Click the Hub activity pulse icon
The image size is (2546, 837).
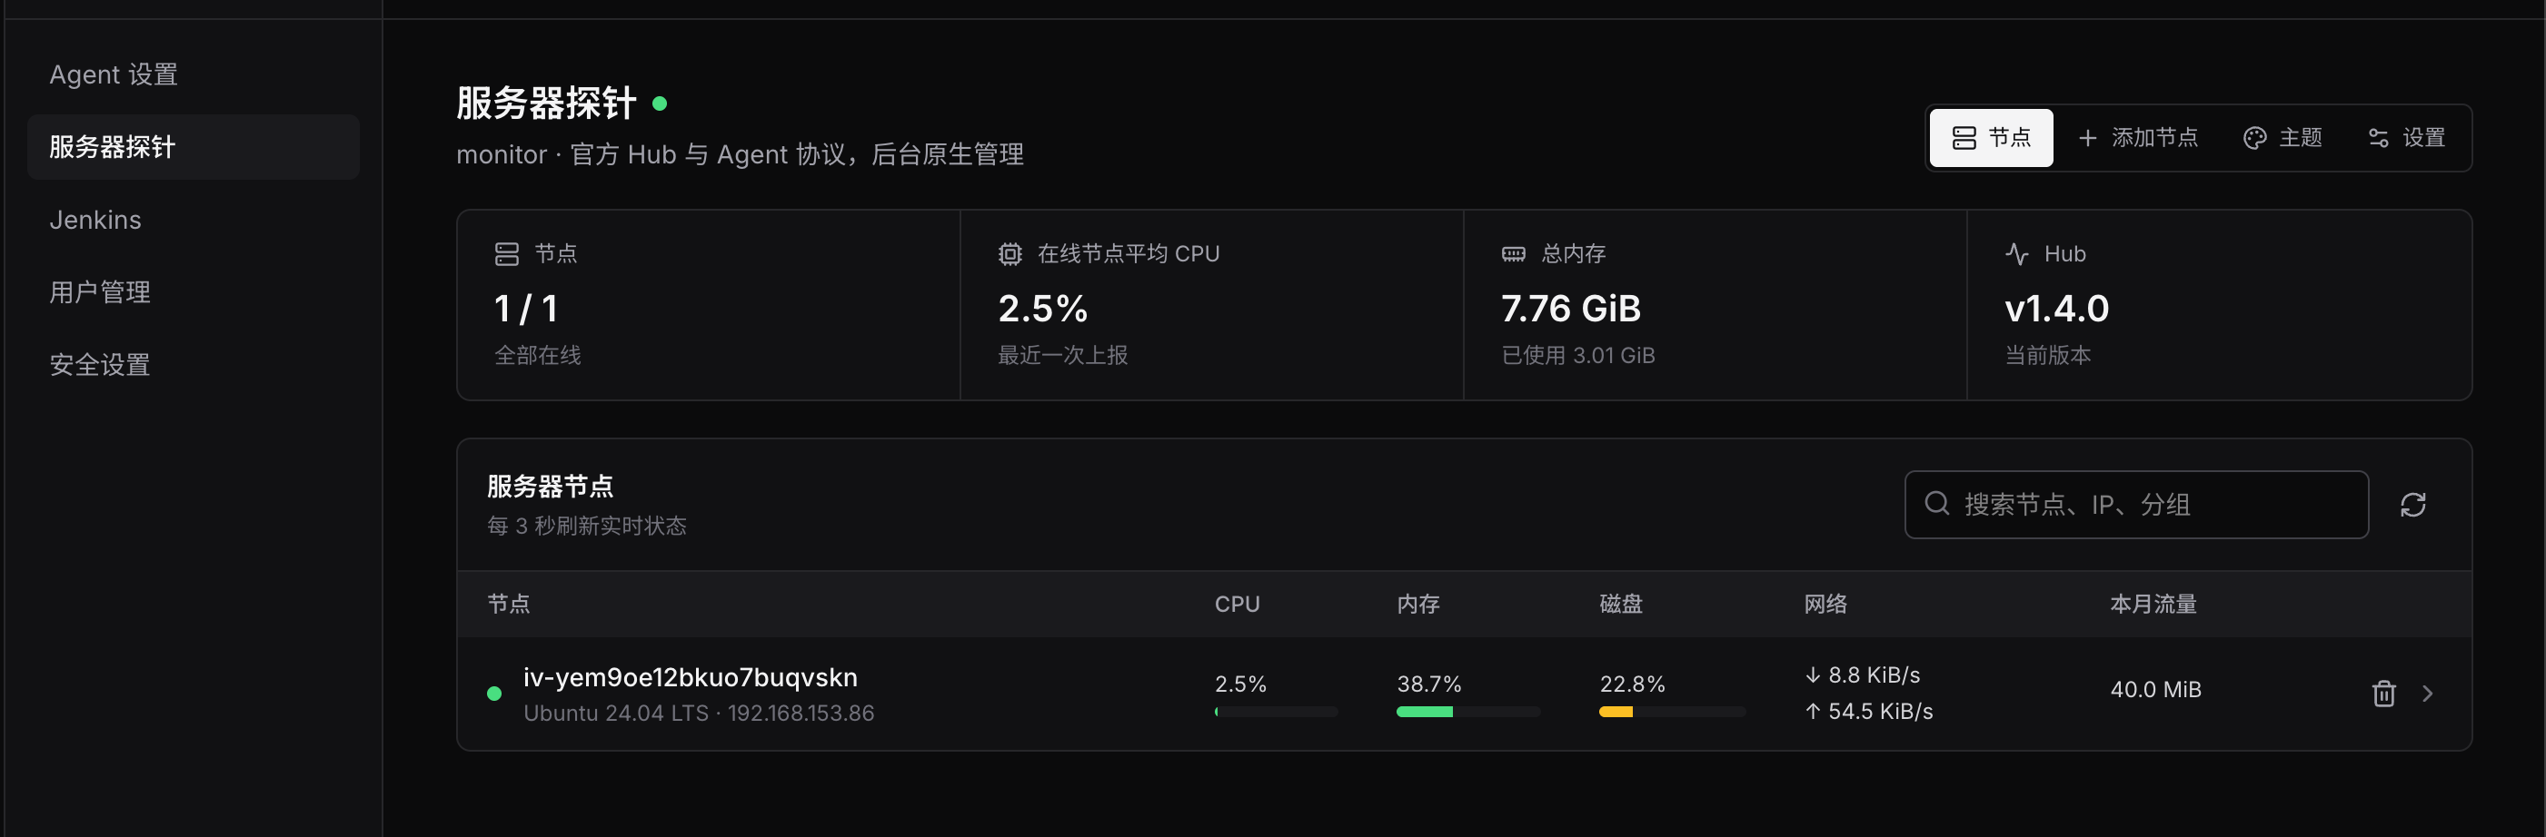pyautogui.click(x=2016, y=253)
